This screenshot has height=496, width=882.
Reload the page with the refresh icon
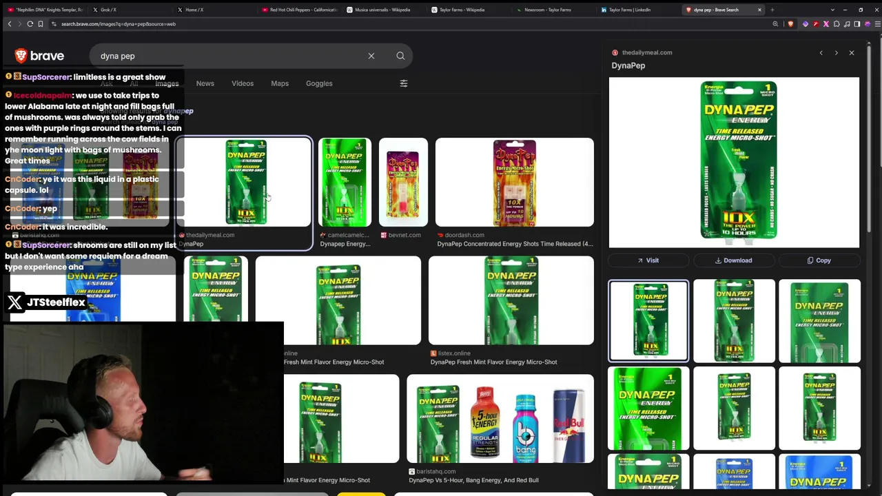click(30, 24)
